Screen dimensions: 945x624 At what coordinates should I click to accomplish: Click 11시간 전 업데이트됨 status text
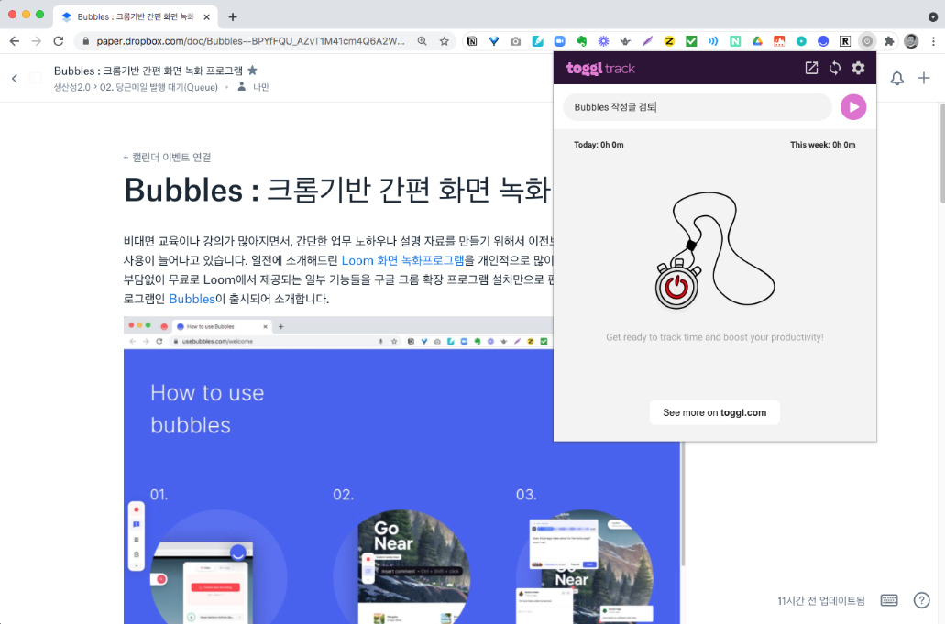coord(821,600)
